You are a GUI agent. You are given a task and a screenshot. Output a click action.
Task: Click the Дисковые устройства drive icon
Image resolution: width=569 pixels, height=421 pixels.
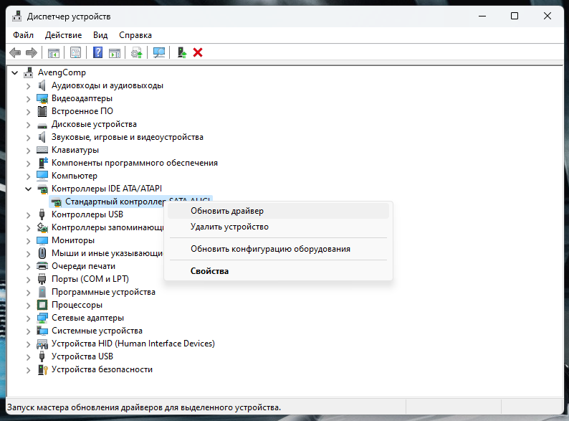tap(42, 126)
